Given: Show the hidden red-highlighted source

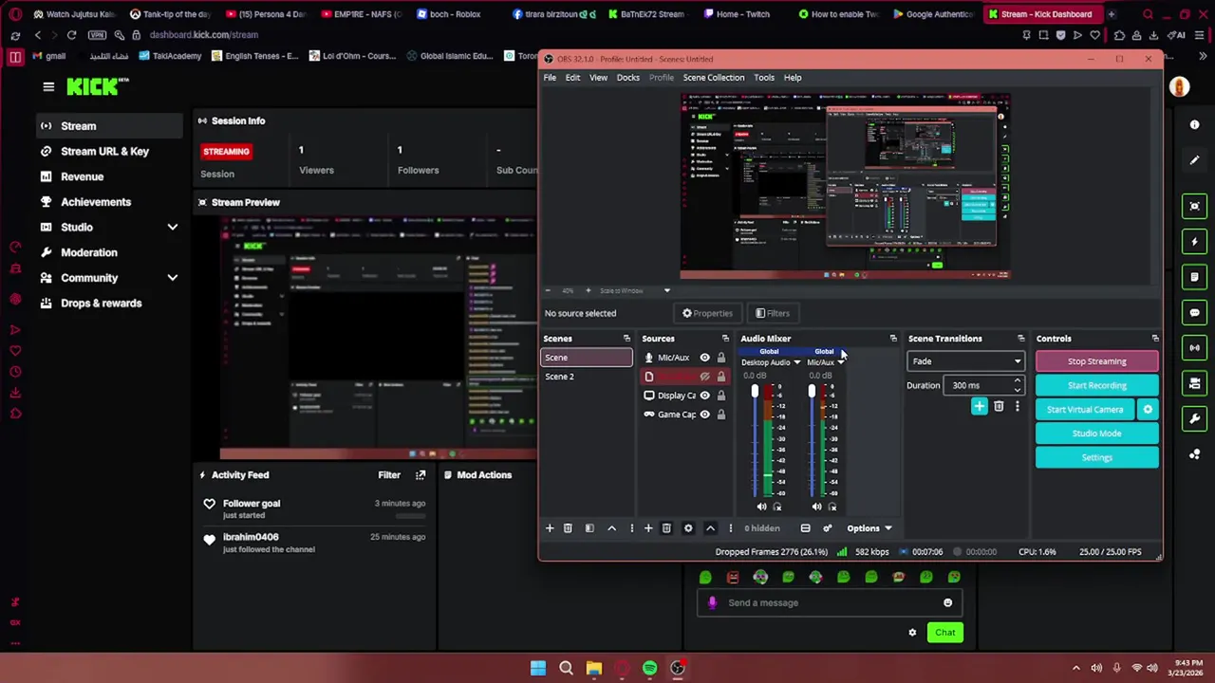Looking at the screenshot, I should point(704,377).
